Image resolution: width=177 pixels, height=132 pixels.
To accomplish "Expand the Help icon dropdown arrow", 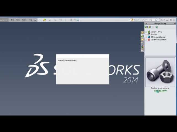I will coord(165,20).
